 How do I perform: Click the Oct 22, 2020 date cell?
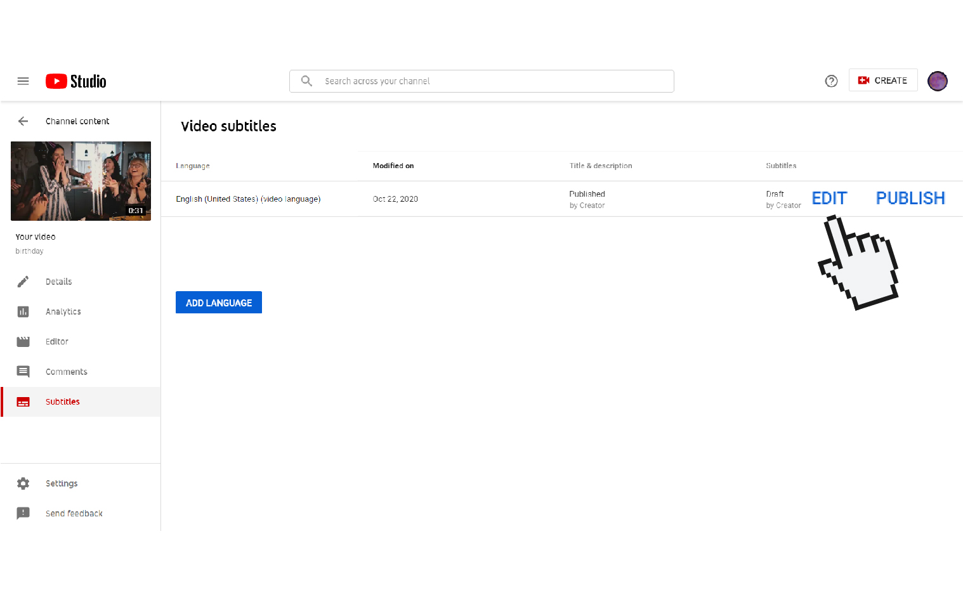pos(395,199)
